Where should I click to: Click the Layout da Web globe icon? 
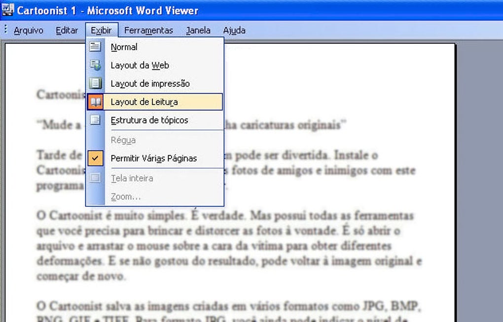95,65
